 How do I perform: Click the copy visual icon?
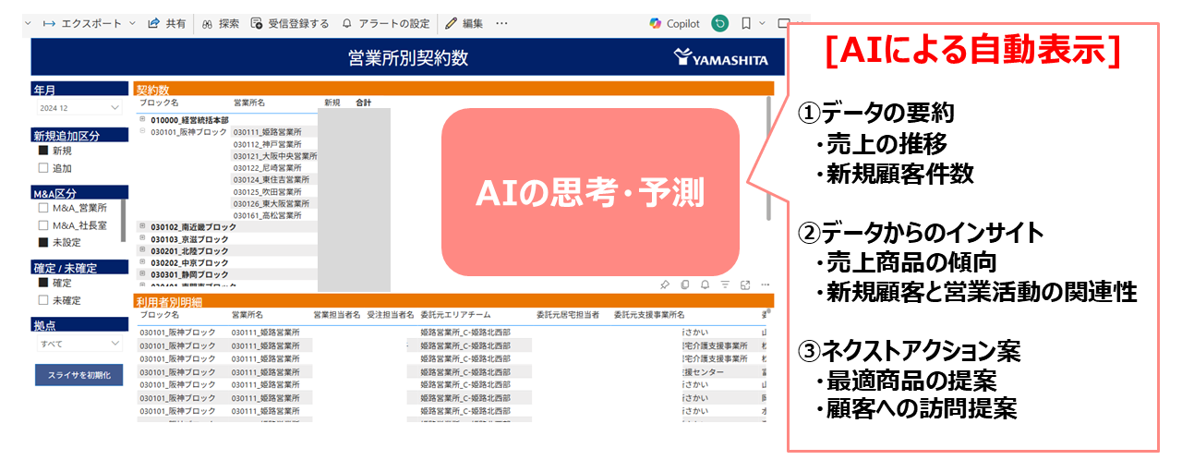[684, 284]
